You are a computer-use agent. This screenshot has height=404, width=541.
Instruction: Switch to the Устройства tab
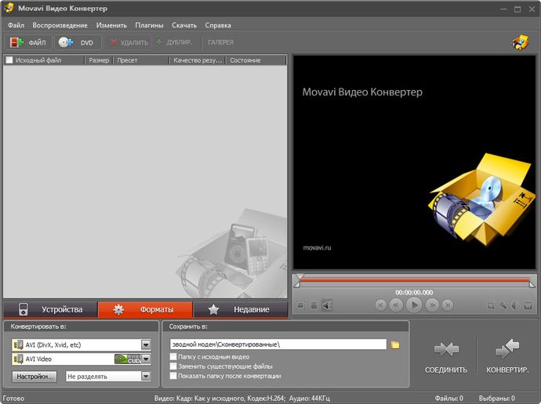pyautogui.click(x=51, y=309)
